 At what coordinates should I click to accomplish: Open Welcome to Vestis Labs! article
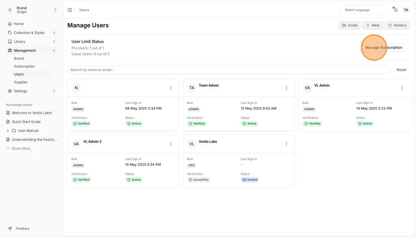[32, 113]
